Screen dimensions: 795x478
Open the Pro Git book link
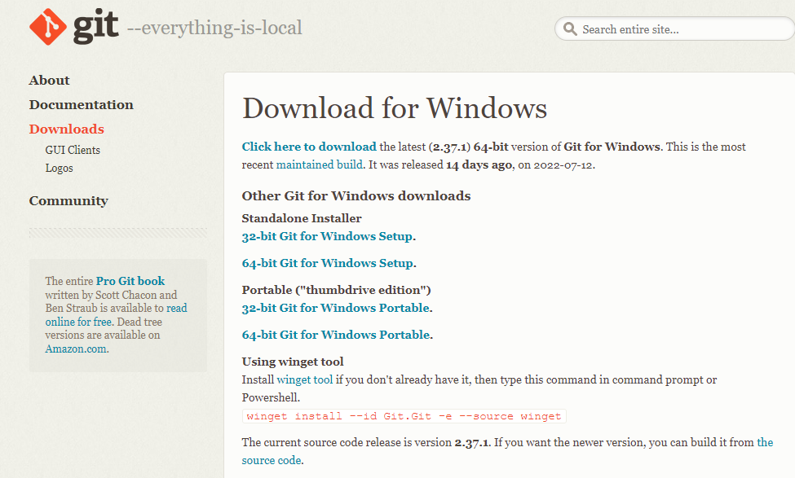[130, 281]
